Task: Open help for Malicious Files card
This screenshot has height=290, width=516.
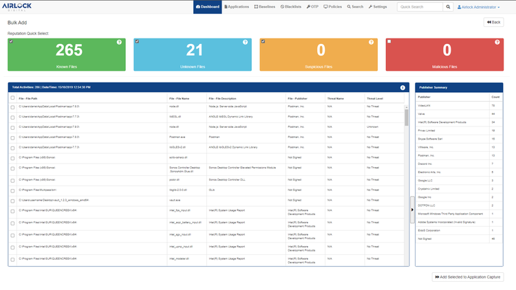Action: pyautogui.click(x=497, y=42)
